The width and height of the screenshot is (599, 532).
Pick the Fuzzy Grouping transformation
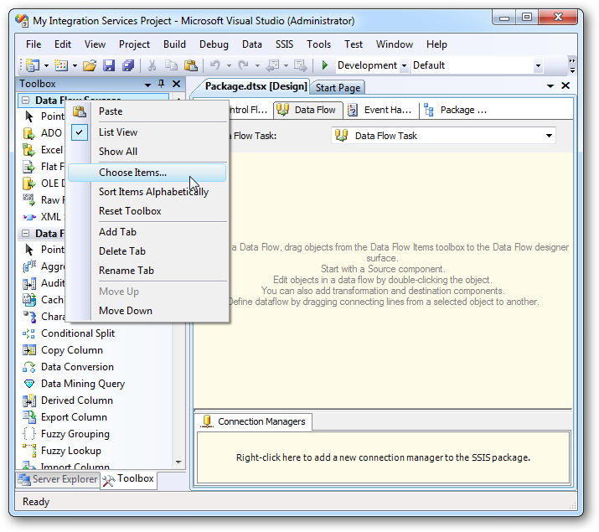tap(75, 434)
